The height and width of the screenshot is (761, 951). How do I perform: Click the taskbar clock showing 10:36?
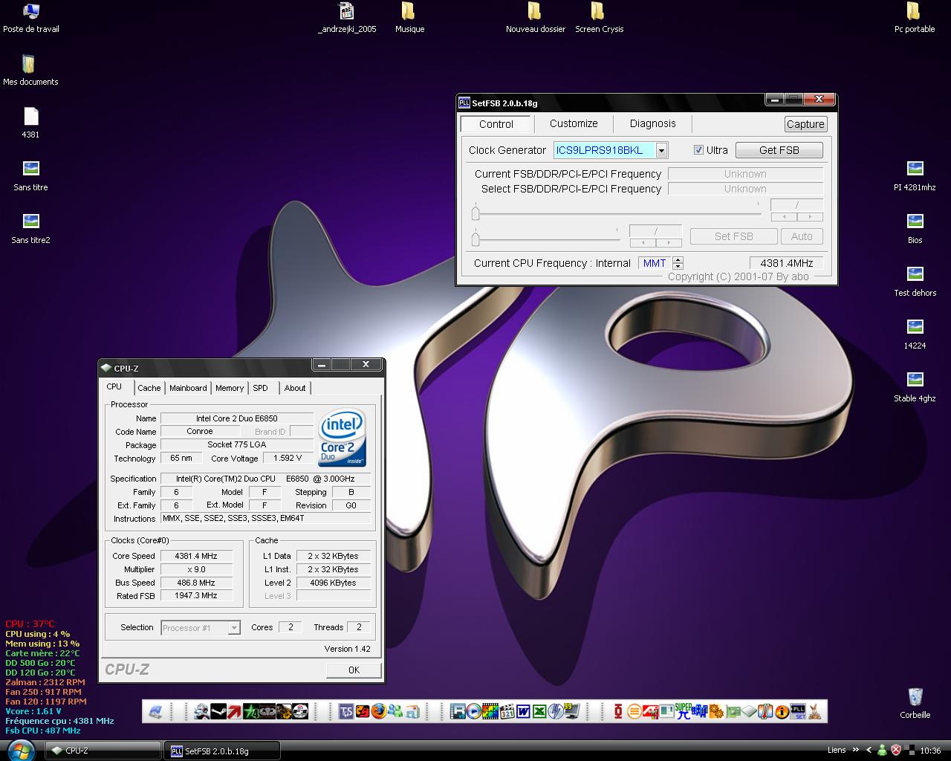[930, 751]
